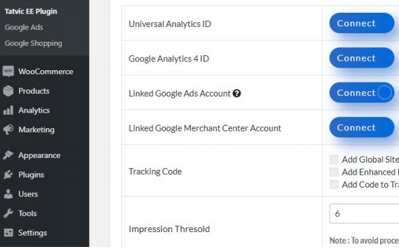Screen dimensions: 399x251
Task: Check the Add Code to Track option
Action: point(334,184)
